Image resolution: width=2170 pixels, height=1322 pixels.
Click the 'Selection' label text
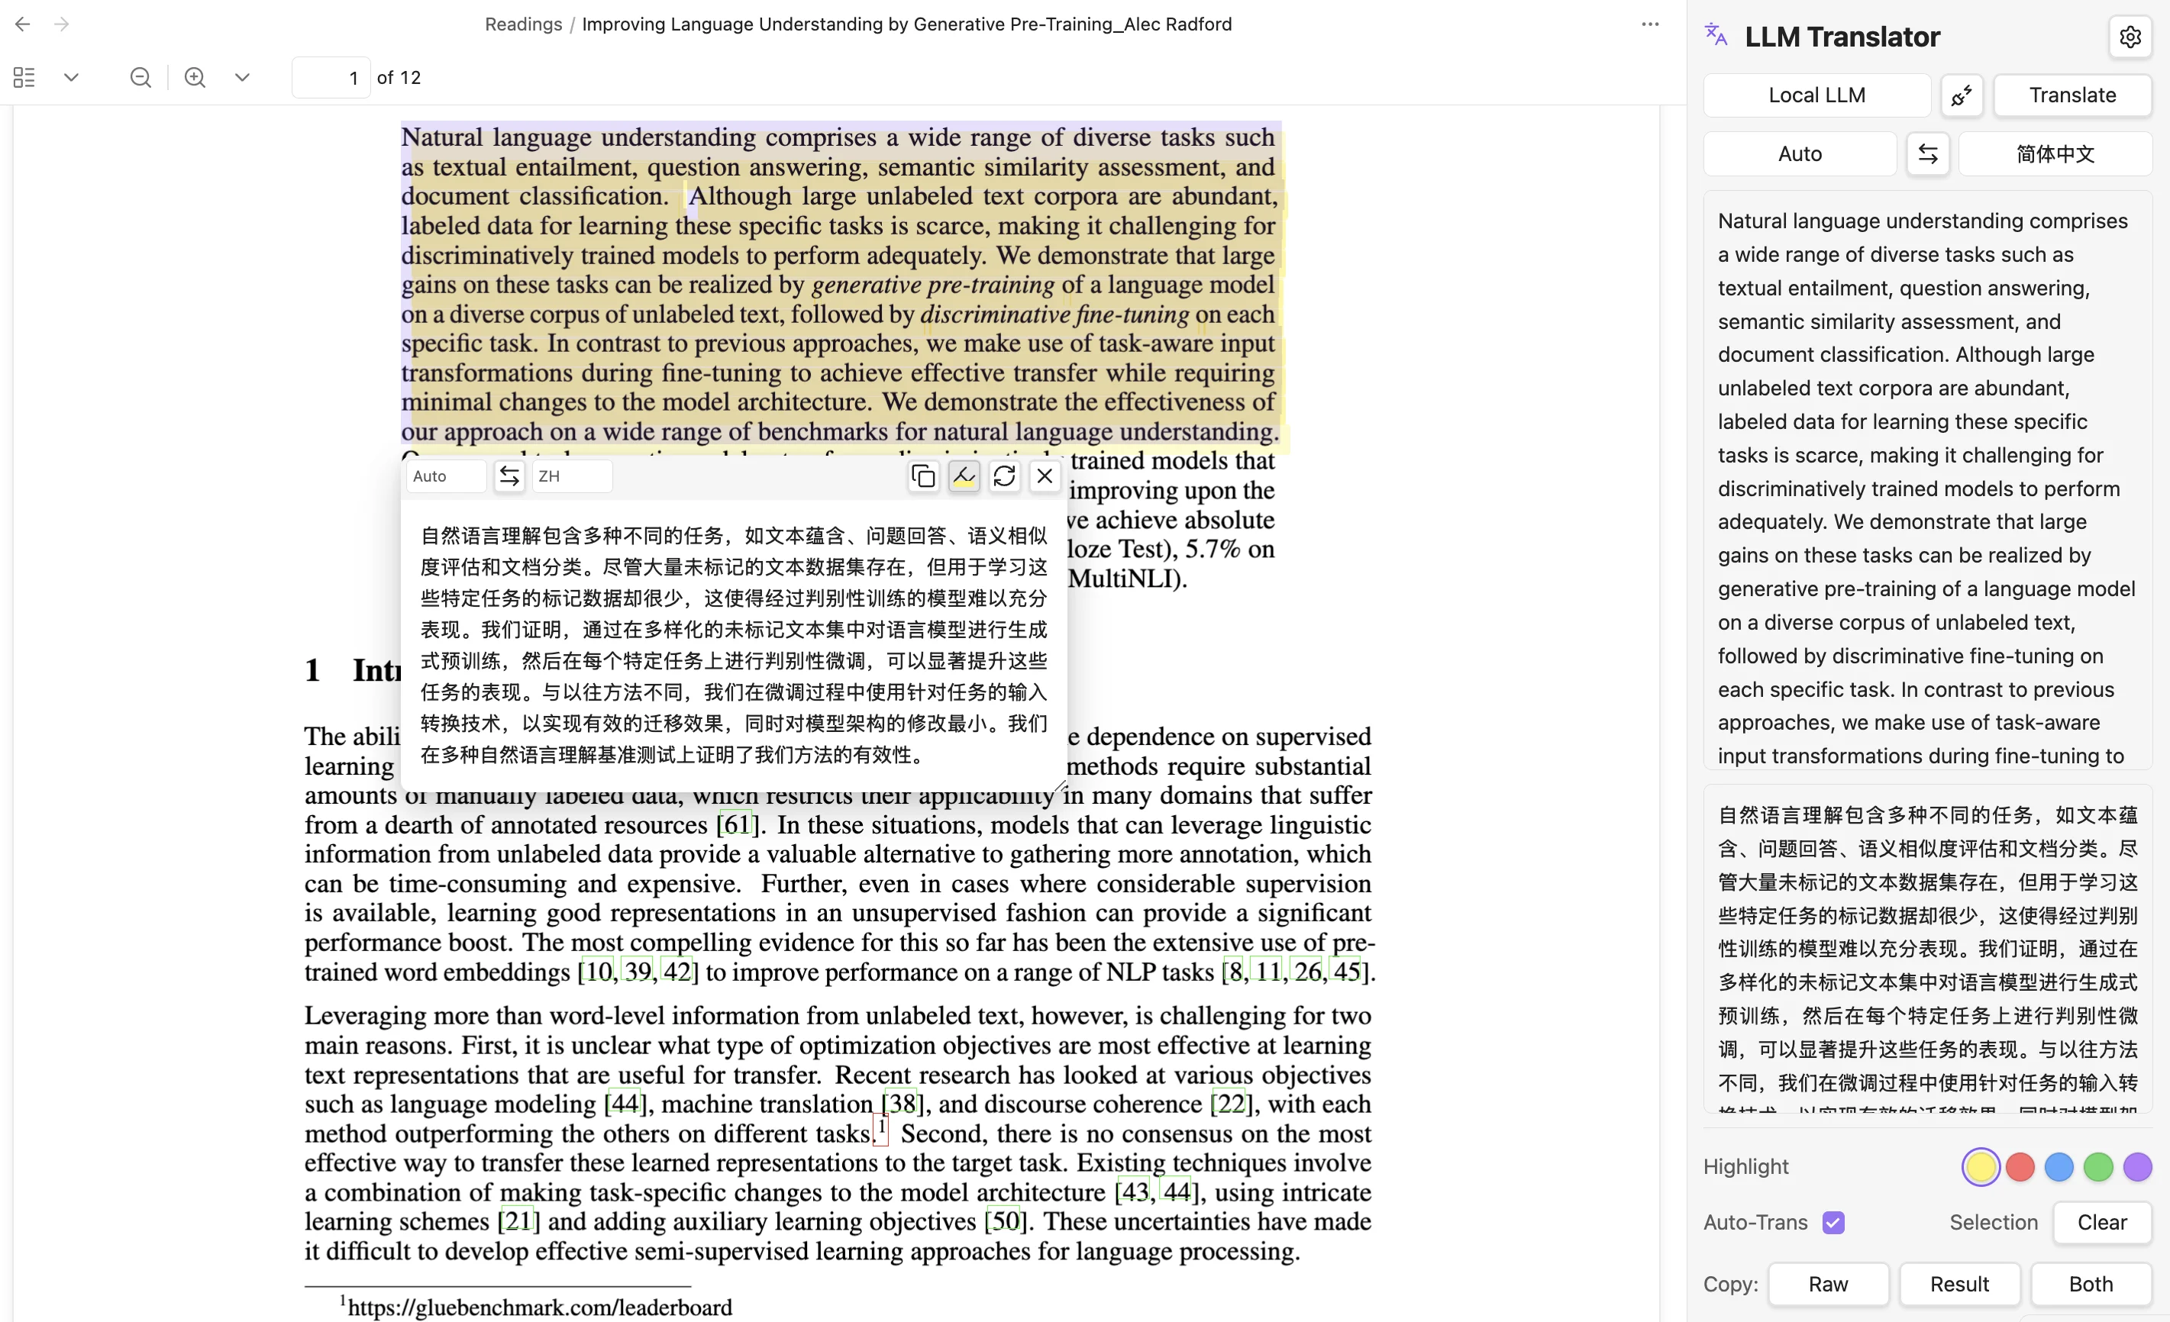click(1994, 1223)
